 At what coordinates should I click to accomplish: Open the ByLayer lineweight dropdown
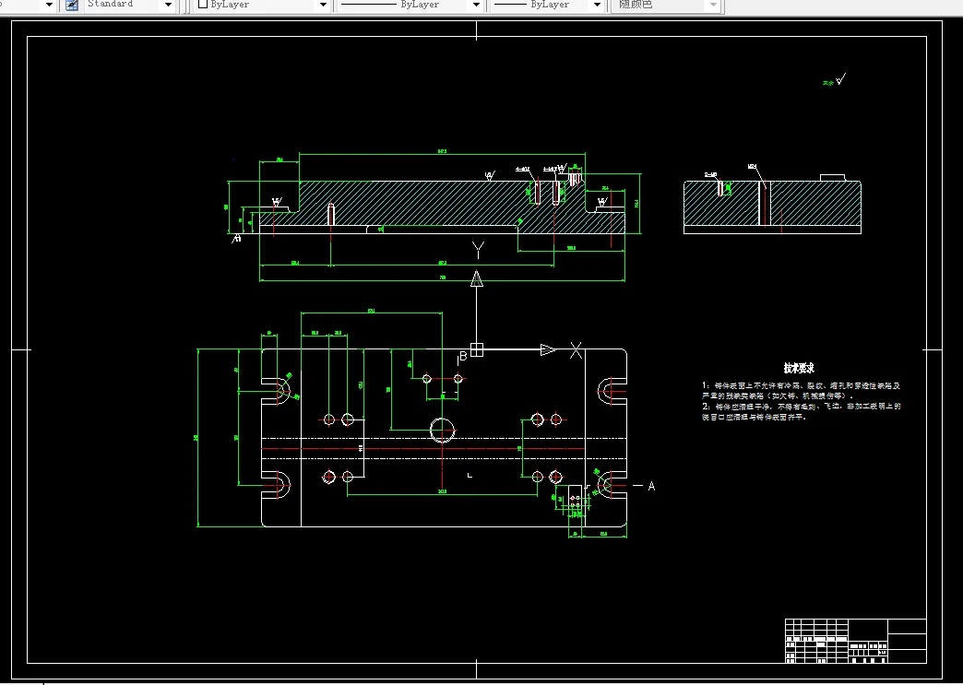pyautogui.click(x=547, y=5)
